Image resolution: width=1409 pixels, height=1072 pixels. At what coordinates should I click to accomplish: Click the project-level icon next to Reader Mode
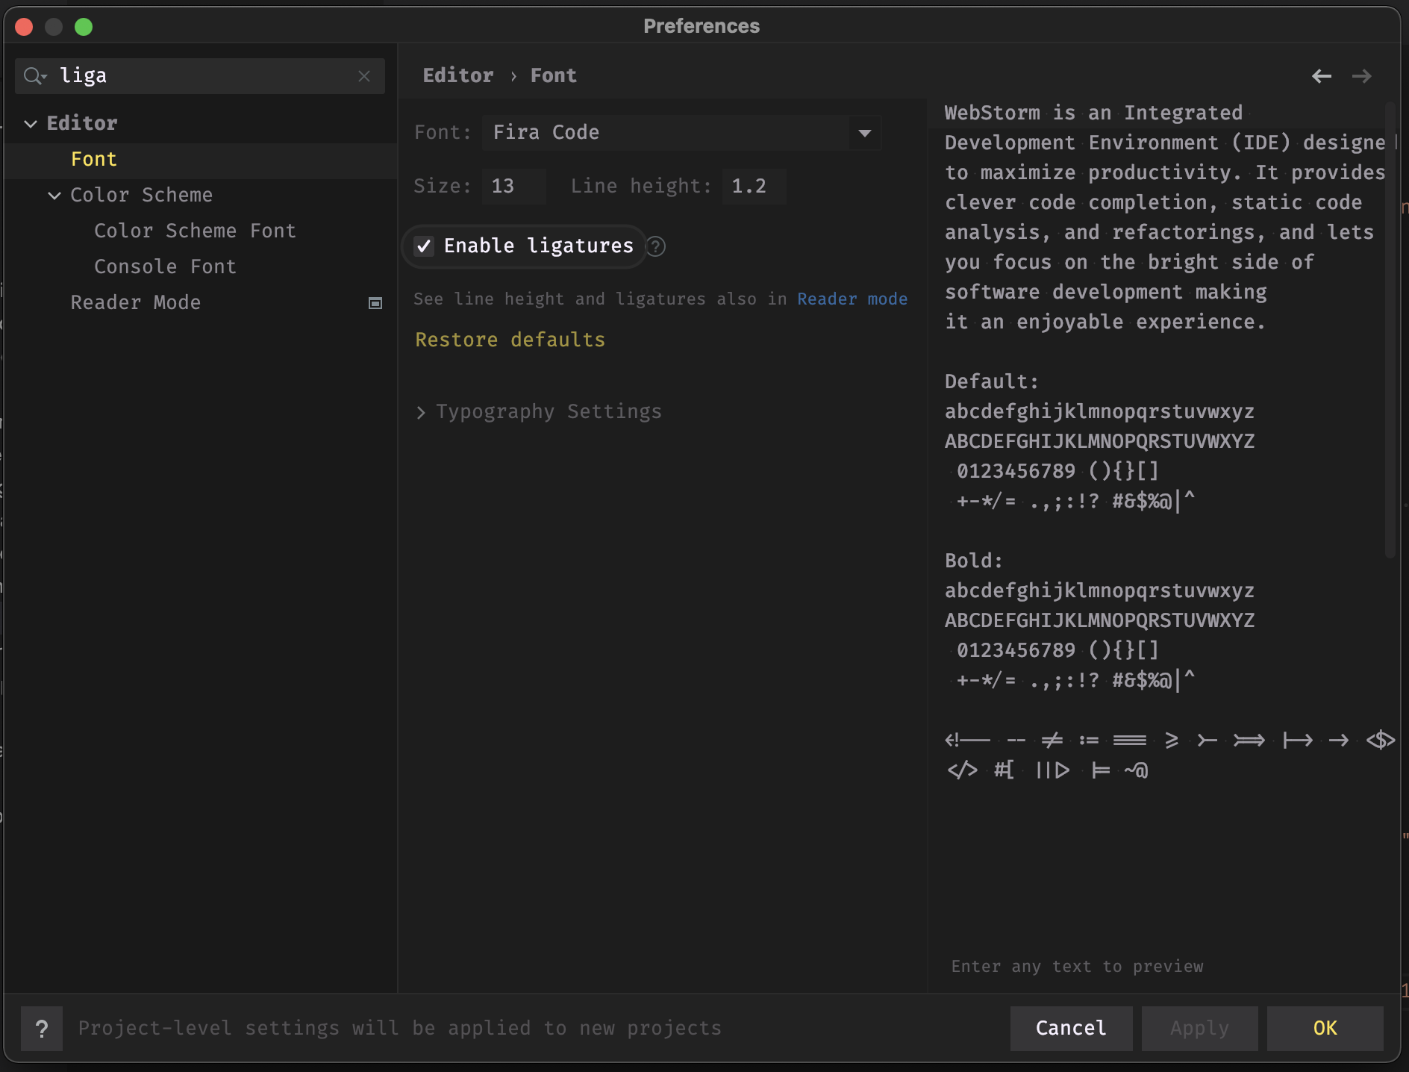click(x=375, y=303)
